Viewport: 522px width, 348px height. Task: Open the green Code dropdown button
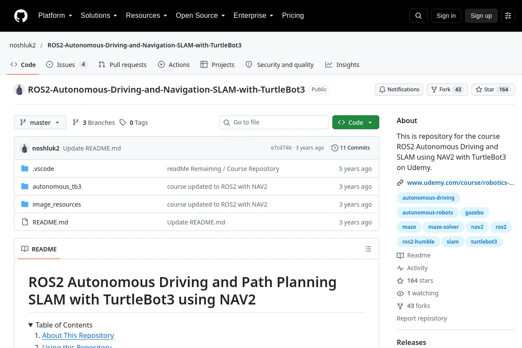[356, 123]
